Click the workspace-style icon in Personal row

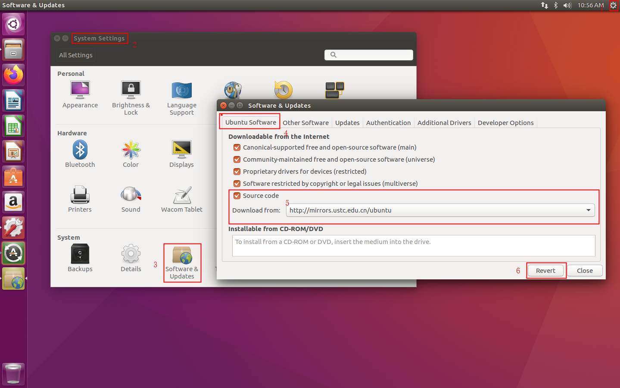coord(334,90)
